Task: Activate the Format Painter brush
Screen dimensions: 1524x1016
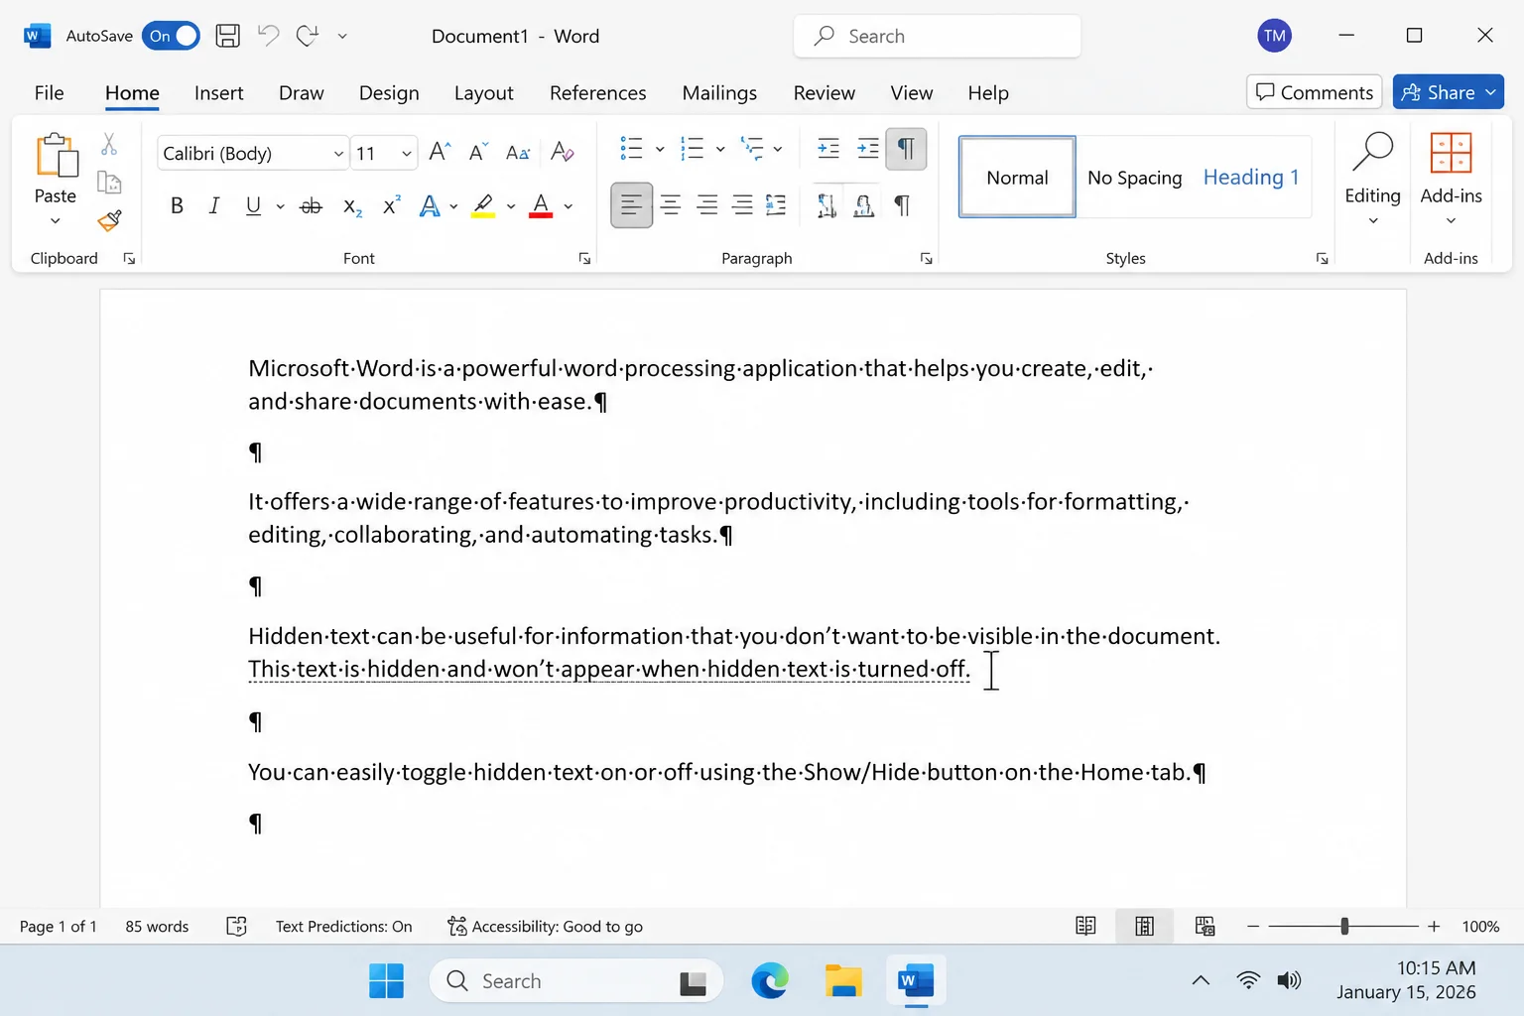Action: (109, 220)
